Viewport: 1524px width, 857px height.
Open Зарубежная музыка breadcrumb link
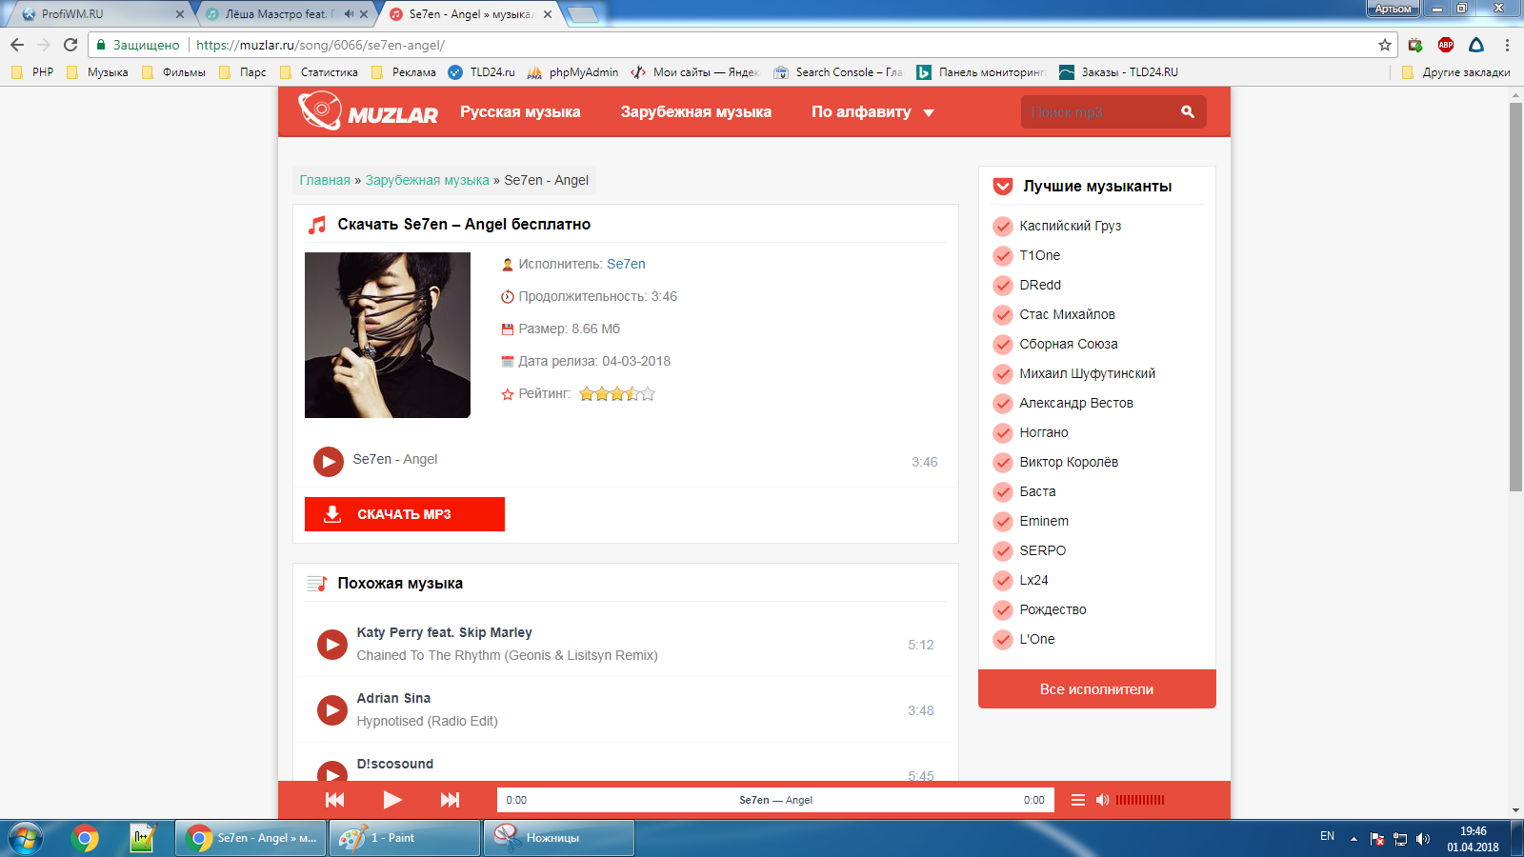pos(428,180)
